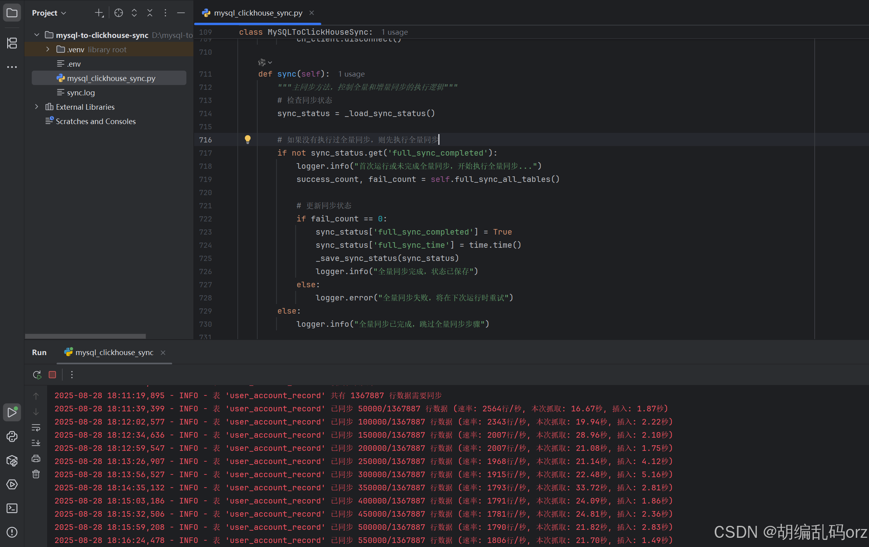Click the 'def sync(self):' line
The image size is (869, 547).
pyautogui.click(x=294, y=74)
